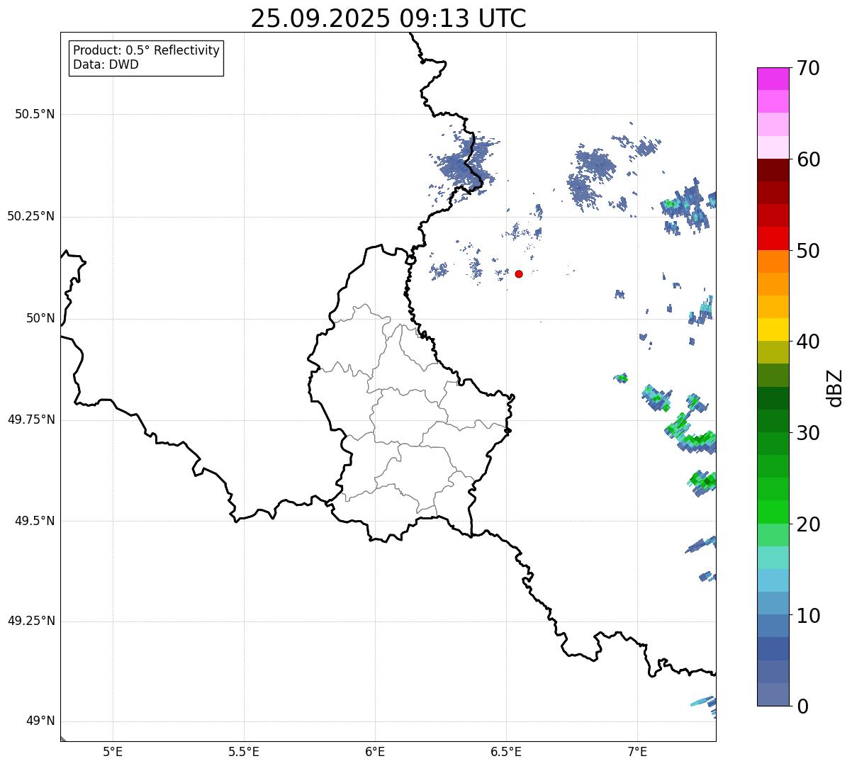Click the 49.75°N latitude label
Image resolution: width=852 pixels, height=766 pixels.
(x=31, y=419)
